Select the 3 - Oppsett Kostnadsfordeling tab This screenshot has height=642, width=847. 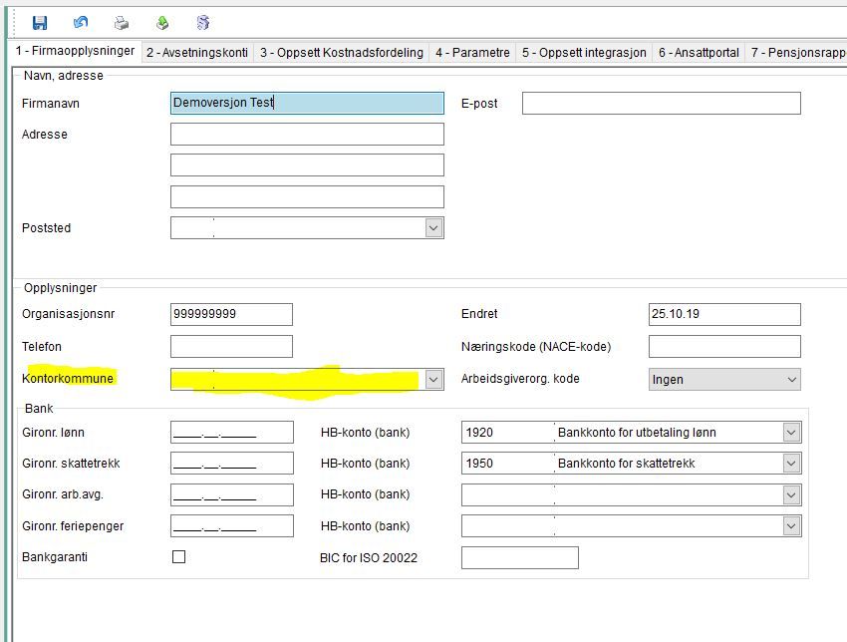click(342, 53)
